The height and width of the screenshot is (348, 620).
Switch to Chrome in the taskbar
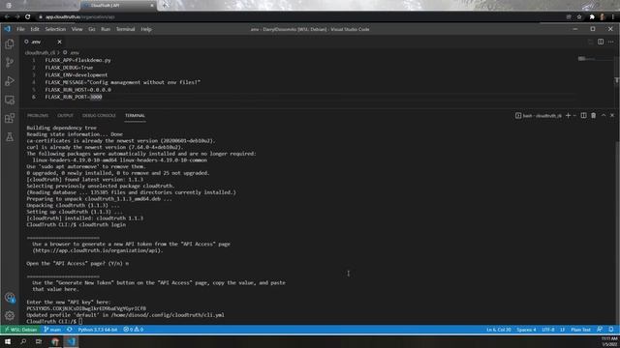pos(55,341)
